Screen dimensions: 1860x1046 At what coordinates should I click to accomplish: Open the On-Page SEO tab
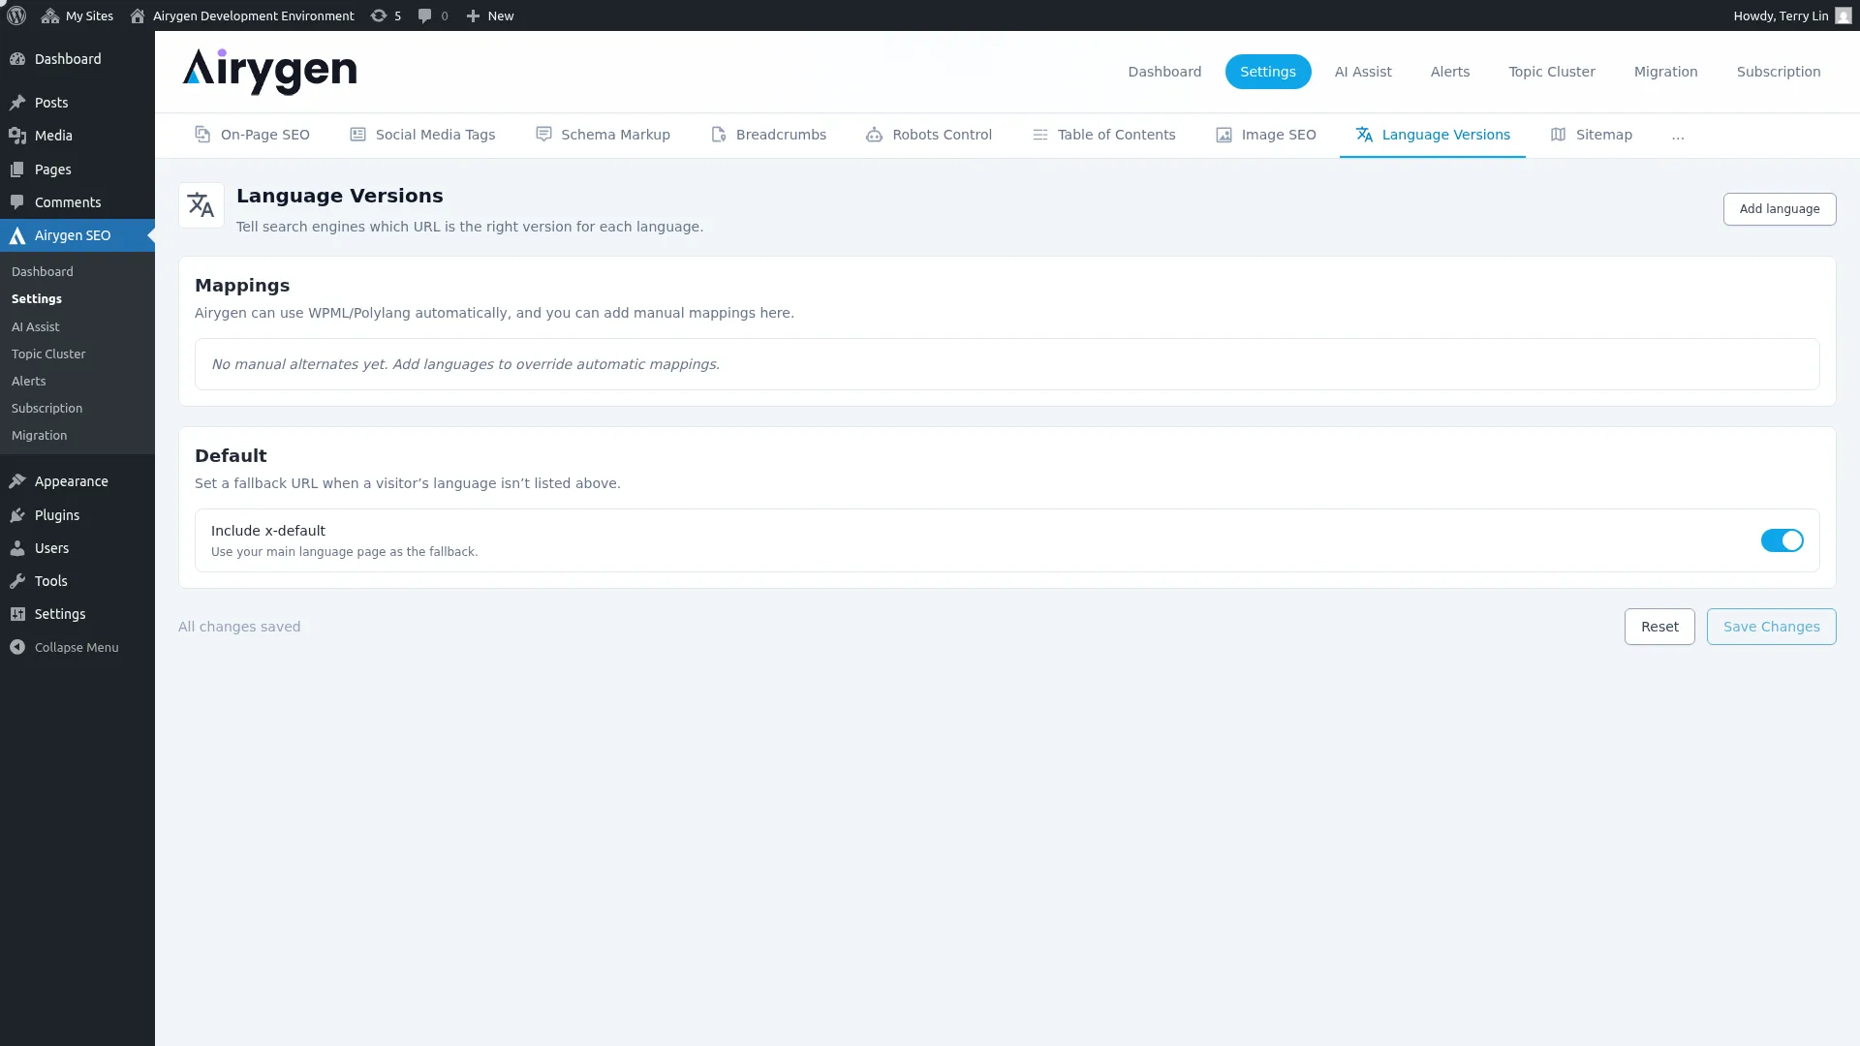(x=252, y=135)
